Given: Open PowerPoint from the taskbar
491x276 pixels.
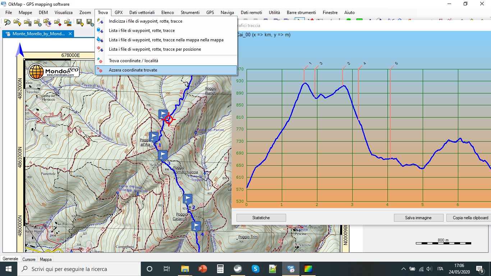Looking at the screenshot, I should 203,269.
